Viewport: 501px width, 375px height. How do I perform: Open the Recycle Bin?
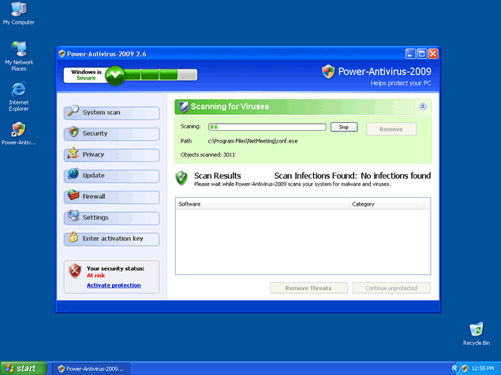(477, 333)
